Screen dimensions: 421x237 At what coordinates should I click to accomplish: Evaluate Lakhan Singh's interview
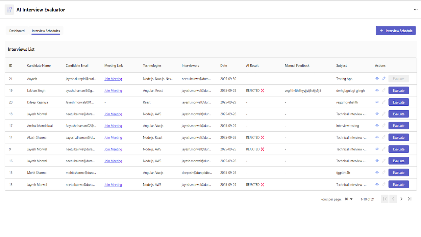(399, 91)
